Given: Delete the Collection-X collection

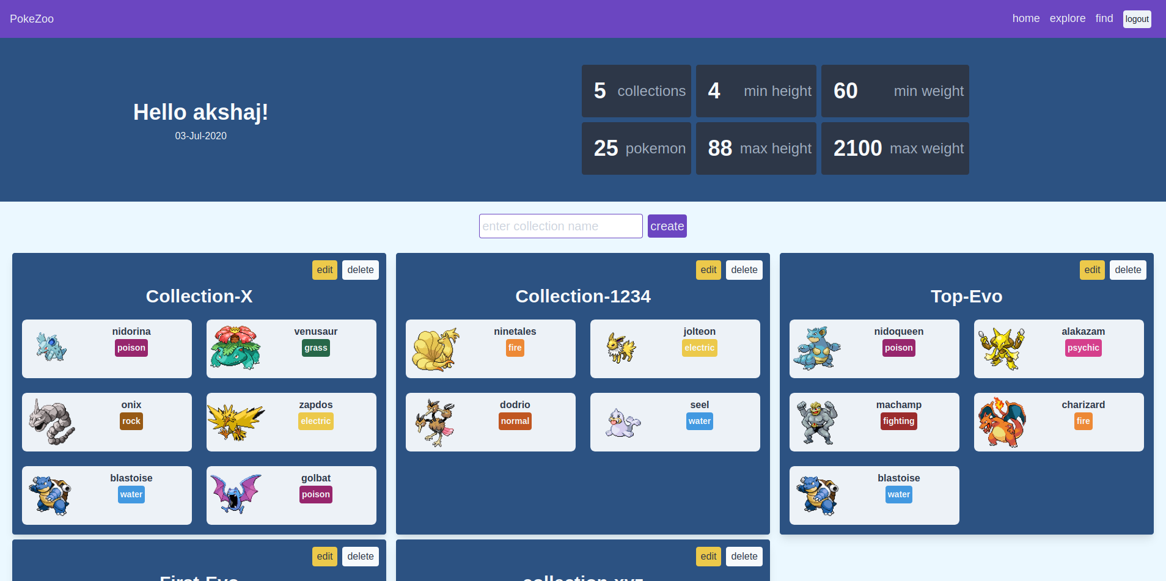Looking at the screenshot, I should tap(361, 270).
